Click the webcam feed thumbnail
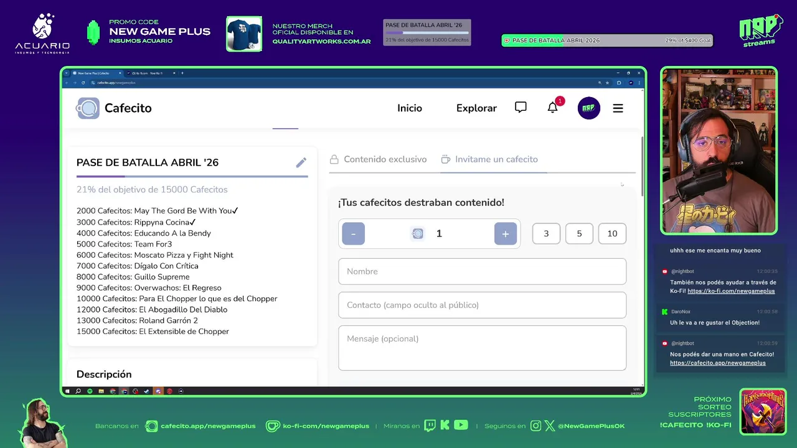 coord(719,151)
